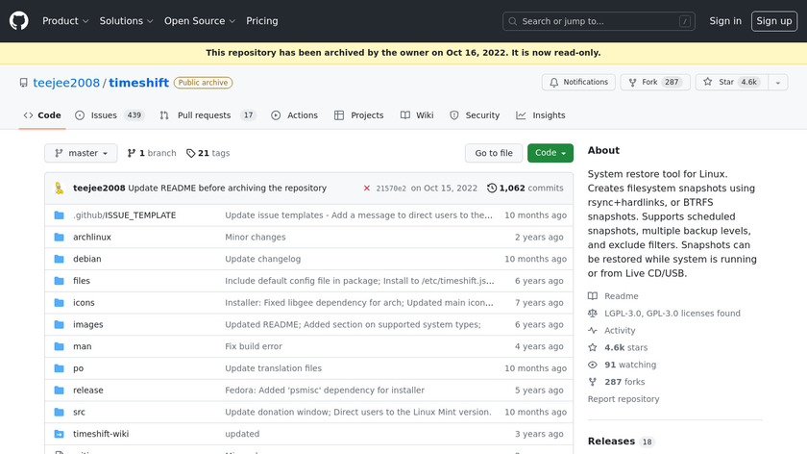
Task: Open the 'Update changelog' commit message
Action: (263, 259)
